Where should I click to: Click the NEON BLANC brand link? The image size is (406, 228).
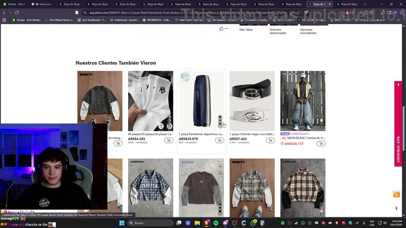click(300, 134)
